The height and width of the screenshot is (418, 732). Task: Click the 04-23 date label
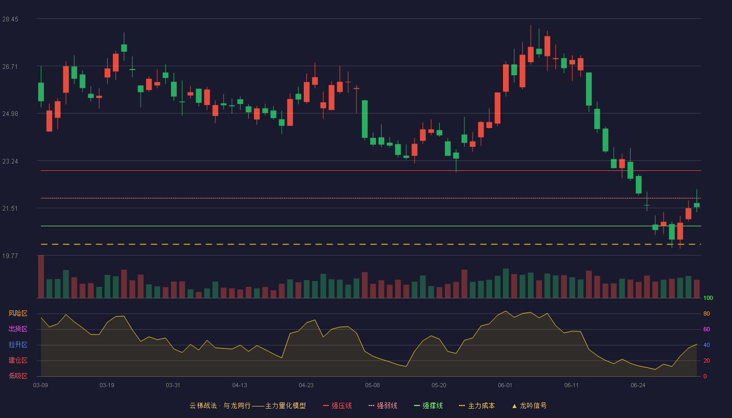click(306, 385)
